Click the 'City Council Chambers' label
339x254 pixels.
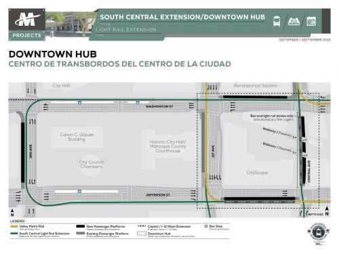coord(92,164)
